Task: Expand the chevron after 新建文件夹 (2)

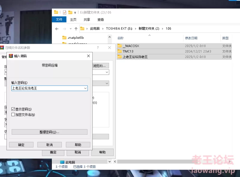Action: tap(162, 29)
